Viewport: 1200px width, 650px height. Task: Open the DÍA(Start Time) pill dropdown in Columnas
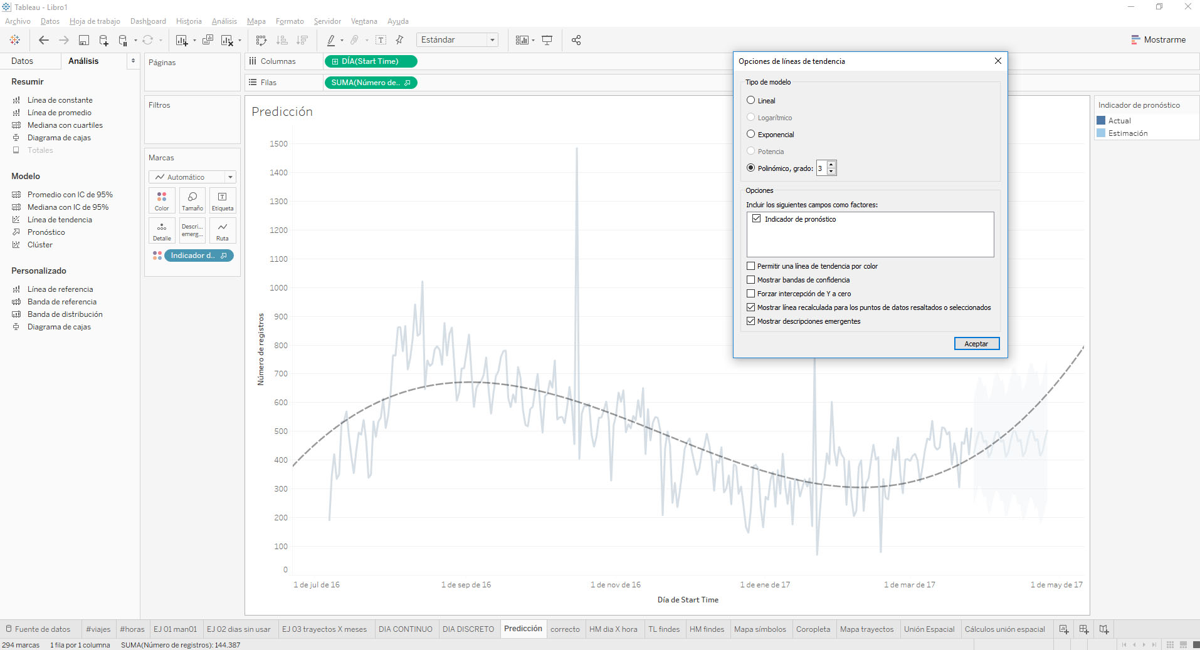[411, 61]
